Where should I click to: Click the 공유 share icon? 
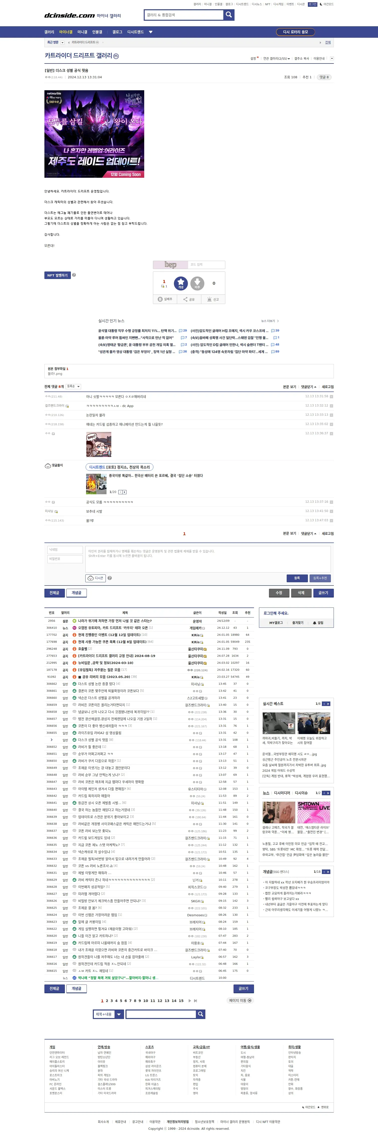click(x=189, y=299)
